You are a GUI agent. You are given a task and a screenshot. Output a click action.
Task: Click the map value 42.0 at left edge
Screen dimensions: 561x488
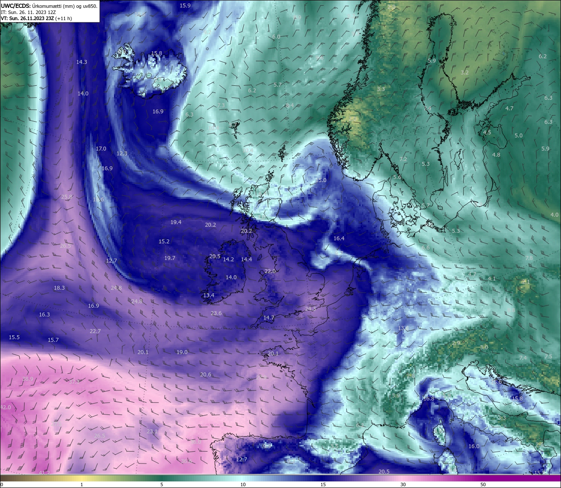pos(5,407)
